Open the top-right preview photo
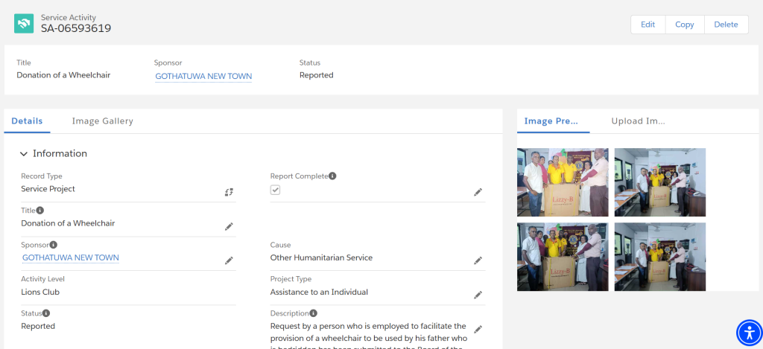This screenshot has height=349, width=763. click(x=660, y=182)
